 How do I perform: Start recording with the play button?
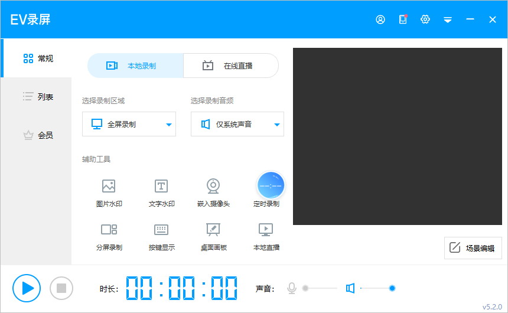pyautogui.click(x=27, y=288)
